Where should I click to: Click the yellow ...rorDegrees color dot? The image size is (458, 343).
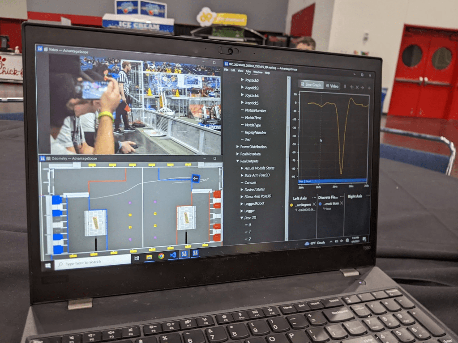[x=292, y=204]
